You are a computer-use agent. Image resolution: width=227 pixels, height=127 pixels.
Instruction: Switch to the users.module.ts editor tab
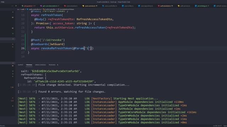point(71,6)
